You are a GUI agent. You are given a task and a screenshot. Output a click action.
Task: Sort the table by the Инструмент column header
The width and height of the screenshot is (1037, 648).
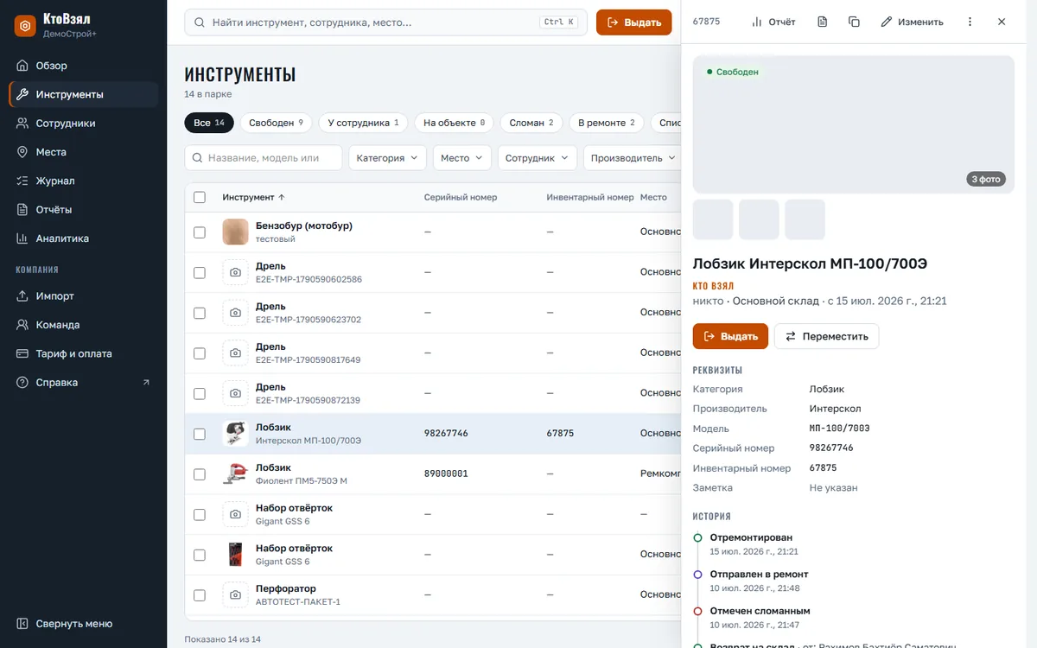[x=253, y=197]
